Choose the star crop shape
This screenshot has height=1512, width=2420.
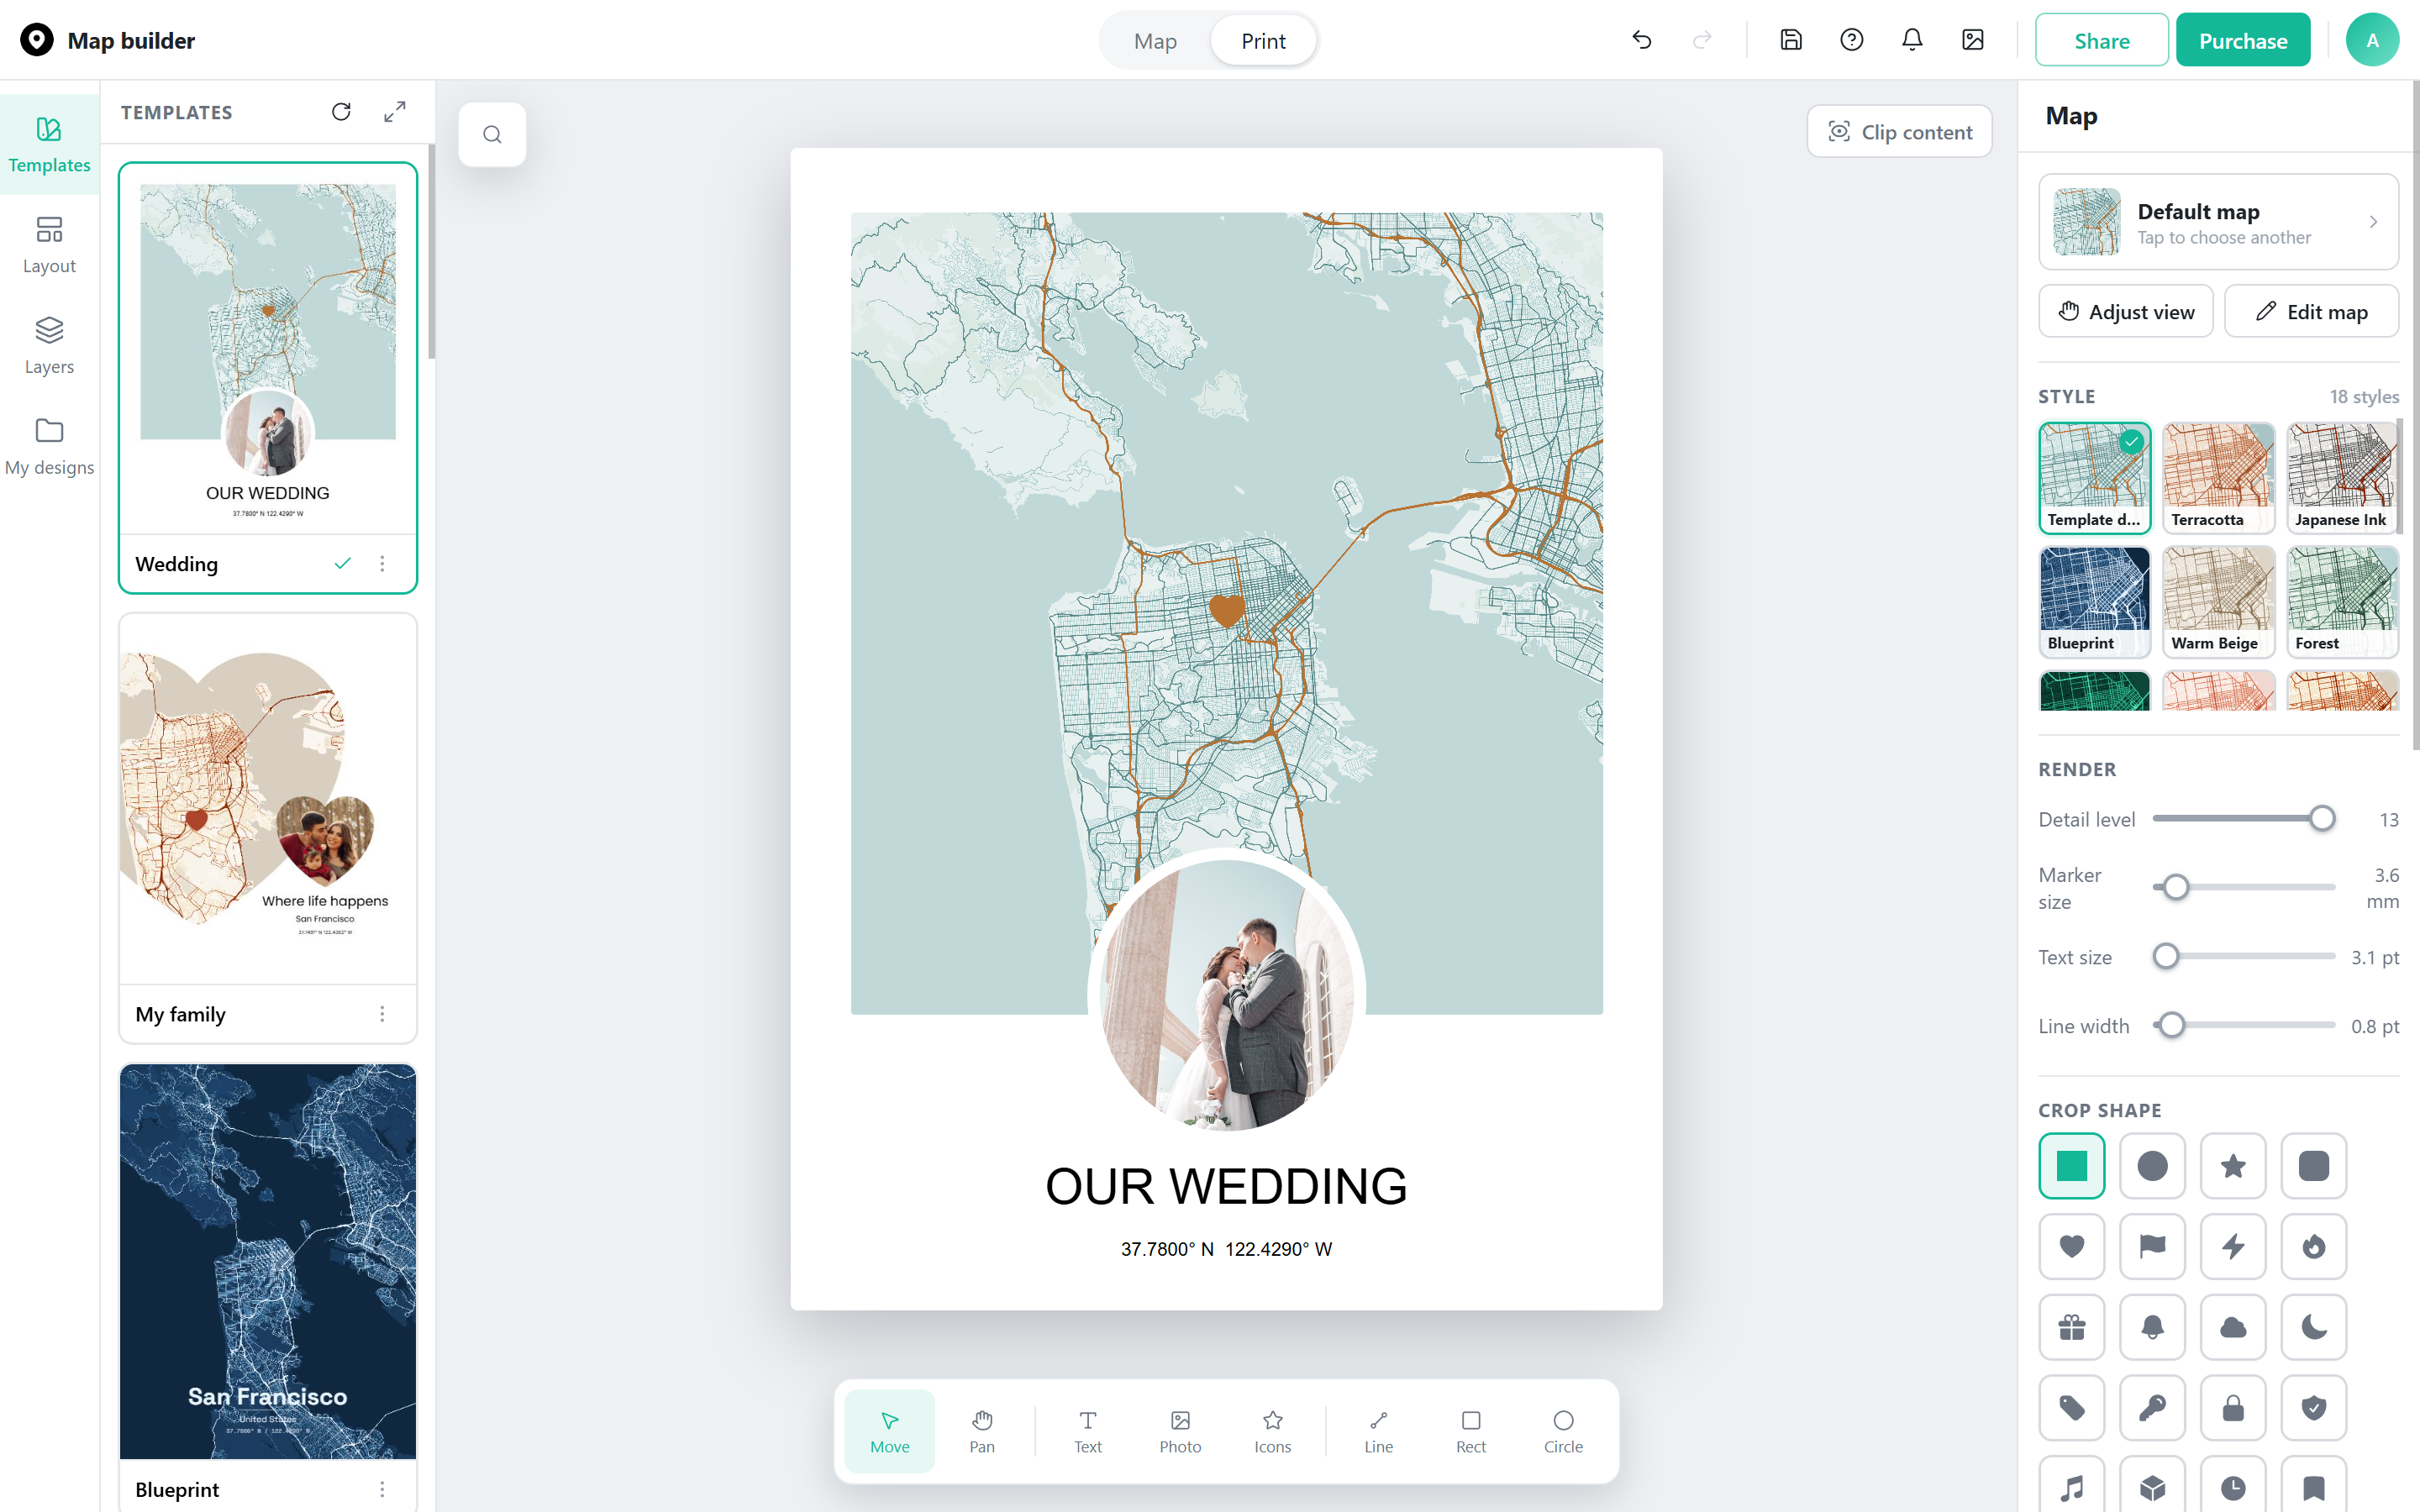coord(2233,1166)
